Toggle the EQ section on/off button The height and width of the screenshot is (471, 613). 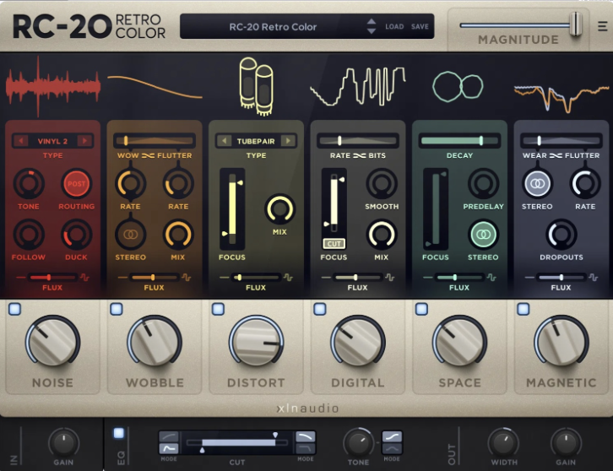tap(119, 433)
